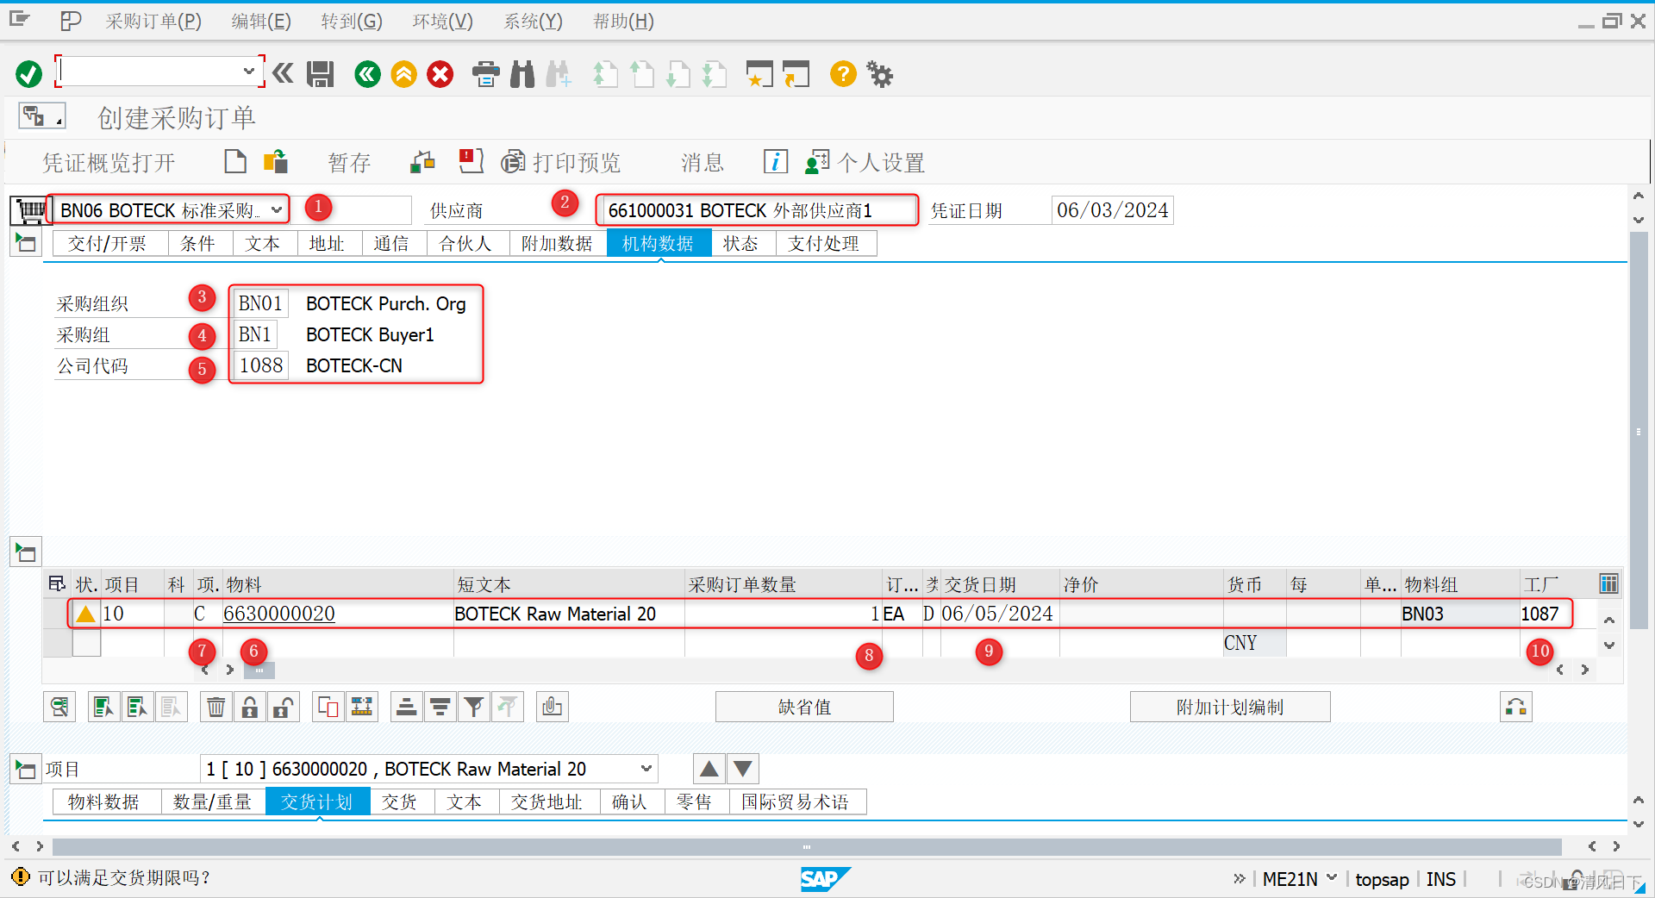Click the 暂存 hold button

[349, 162]
